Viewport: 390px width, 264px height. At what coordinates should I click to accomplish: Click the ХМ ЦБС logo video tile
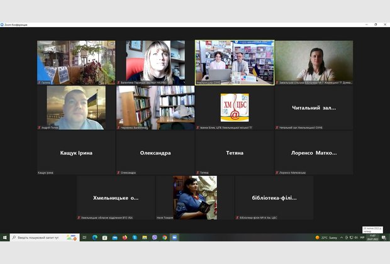235,107
